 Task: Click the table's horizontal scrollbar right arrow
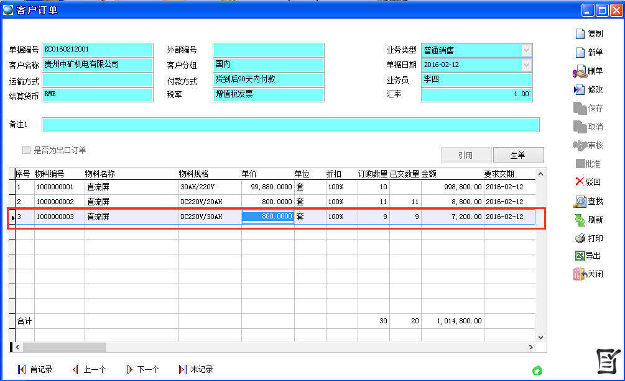click(530, 347)
